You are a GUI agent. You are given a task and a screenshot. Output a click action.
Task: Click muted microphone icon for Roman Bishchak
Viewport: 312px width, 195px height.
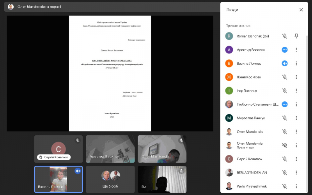click(285, 36)
